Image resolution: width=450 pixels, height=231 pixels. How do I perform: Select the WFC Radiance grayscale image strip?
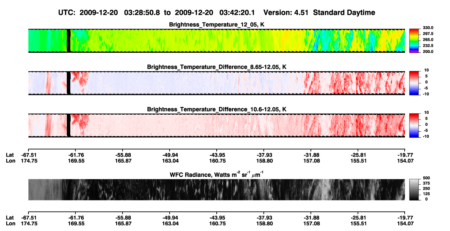(216, 189)
